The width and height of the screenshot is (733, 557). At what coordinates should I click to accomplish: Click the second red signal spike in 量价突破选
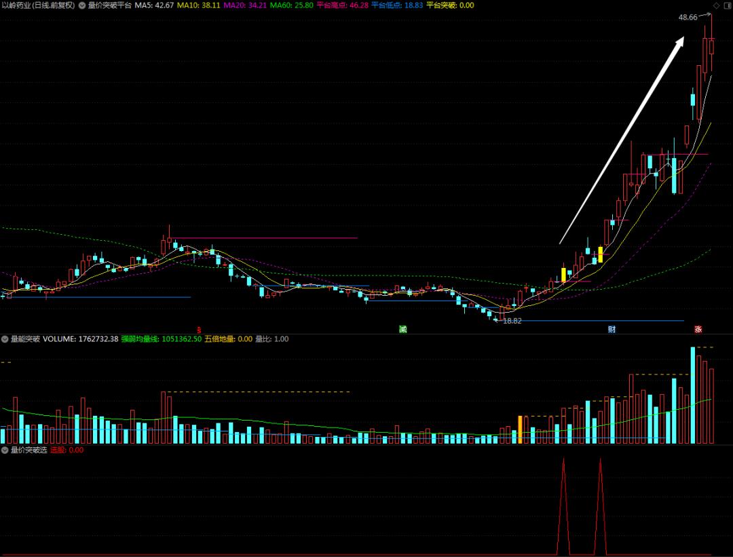(600, 507)
